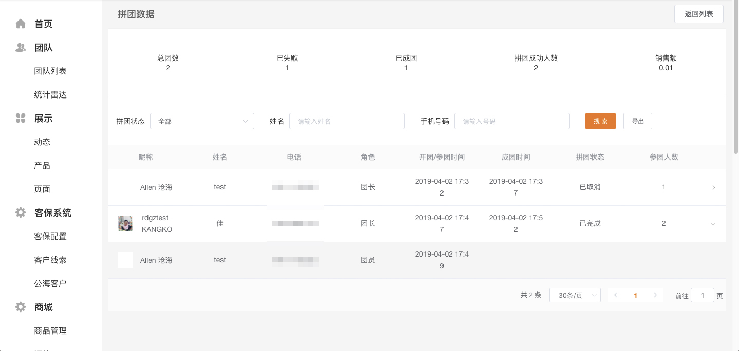This screenshot has width=739, height=351.
Task: Click the orange 搜索 button
Action: 600,121
